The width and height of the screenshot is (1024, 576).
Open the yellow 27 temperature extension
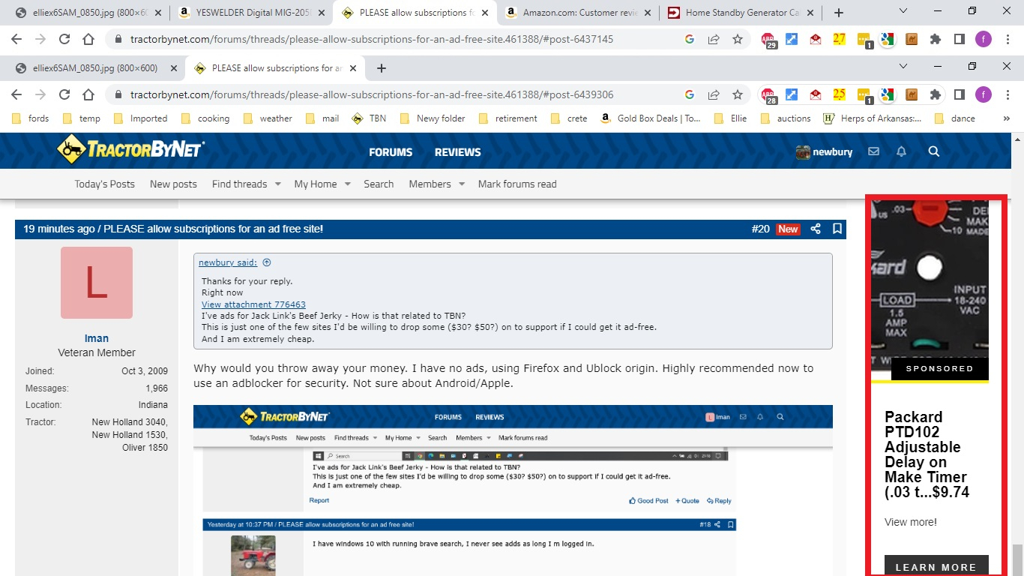[840, 39]
